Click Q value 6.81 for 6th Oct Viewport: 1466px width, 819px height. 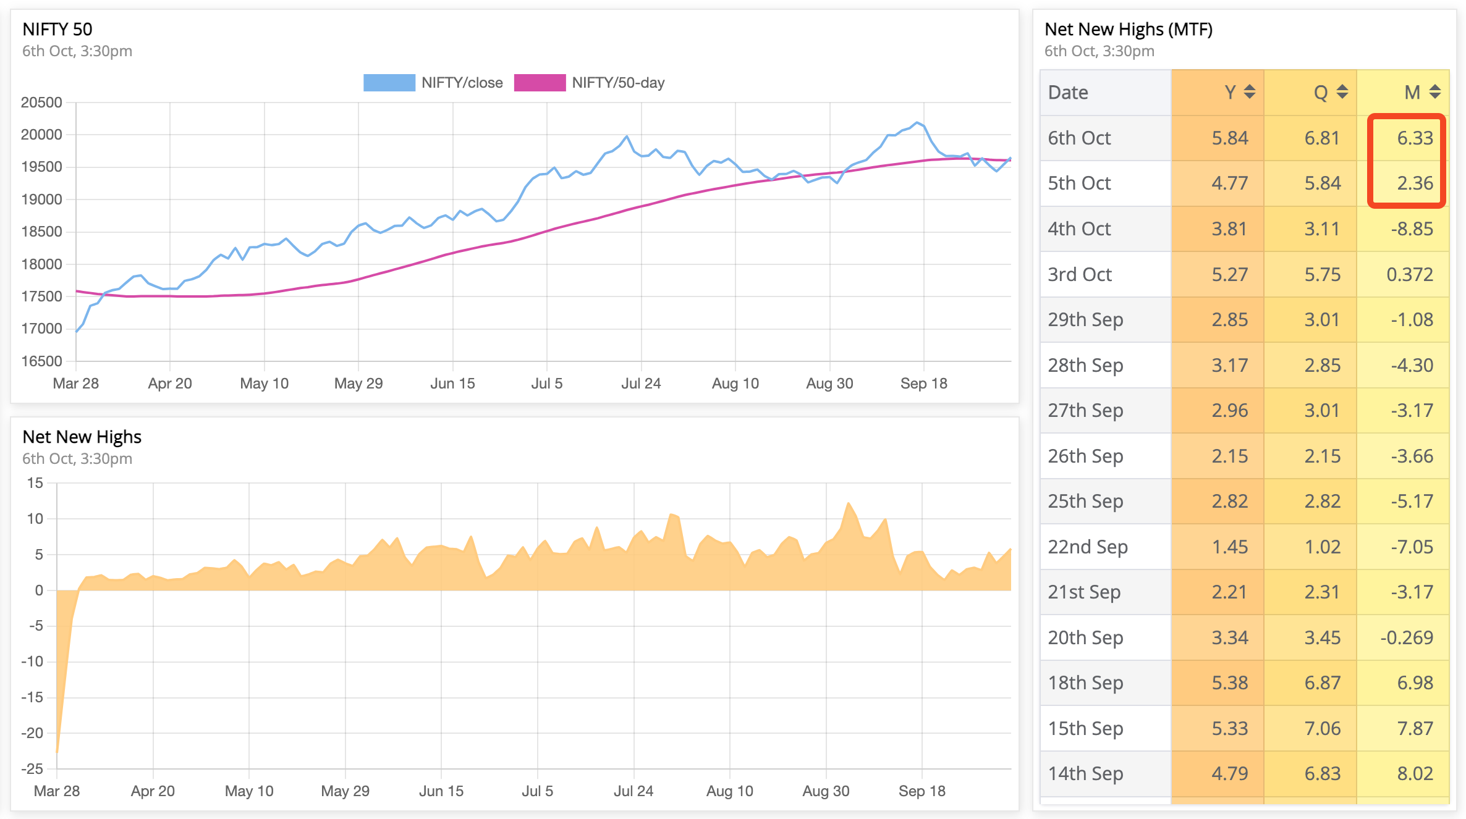pyautogui.click(x=1322, y=138)
